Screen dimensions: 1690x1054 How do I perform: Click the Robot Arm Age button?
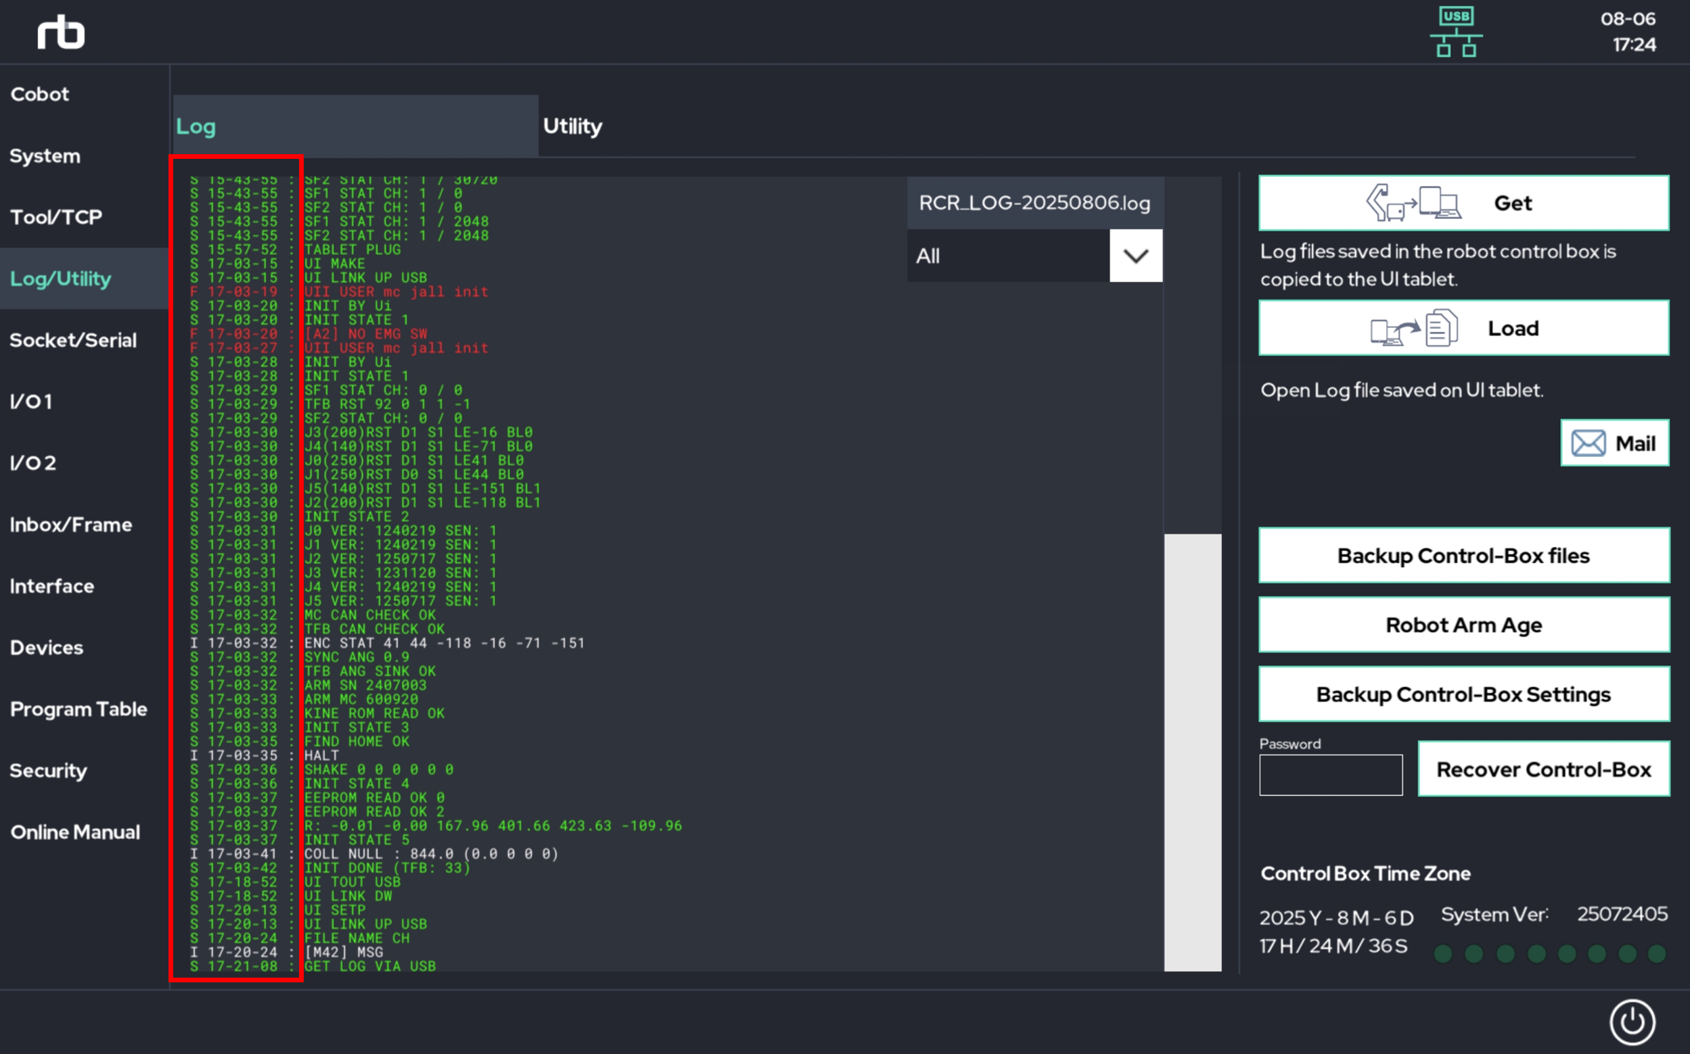1464,625
